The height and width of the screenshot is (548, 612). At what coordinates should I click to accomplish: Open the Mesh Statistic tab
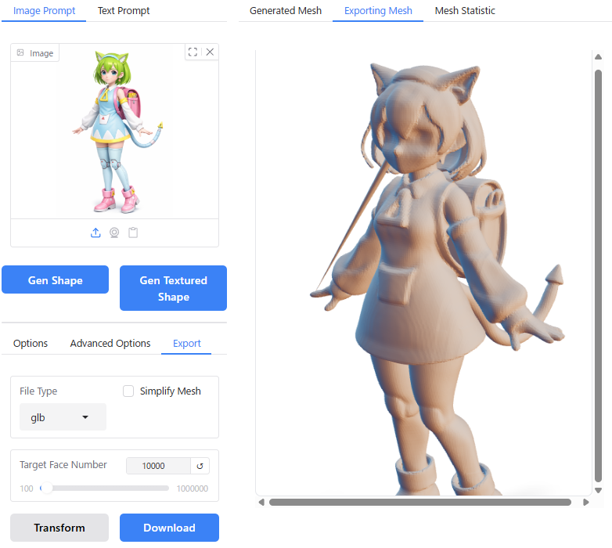pos(465,11)
